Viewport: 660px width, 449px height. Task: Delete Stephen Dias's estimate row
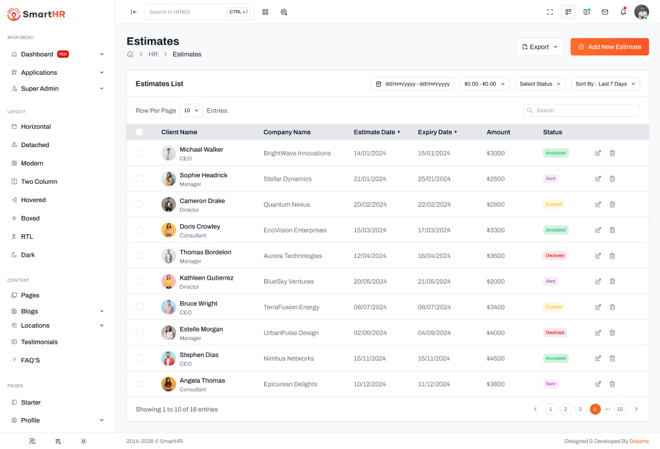click(x=612, y=358)
